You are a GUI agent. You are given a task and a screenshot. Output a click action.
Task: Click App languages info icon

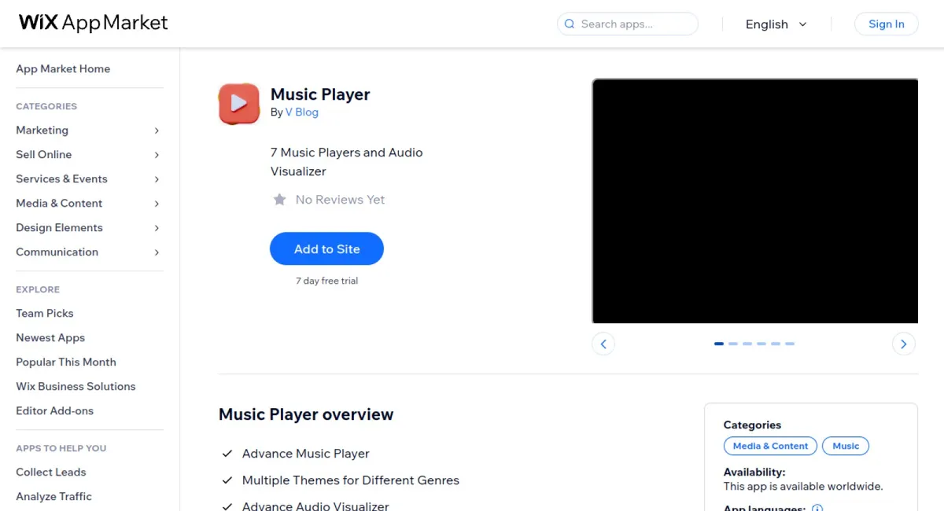pos(817,509)
